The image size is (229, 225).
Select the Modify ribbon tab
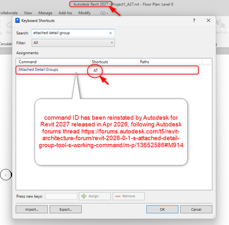pyautogui.click(x=84, y=13)
